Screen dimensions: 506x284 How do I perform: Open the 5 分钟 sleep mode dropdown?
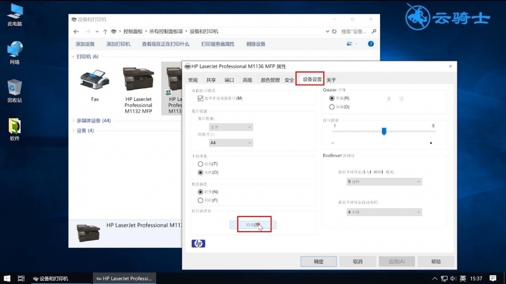pyautogui.click(x=384, y=182)
